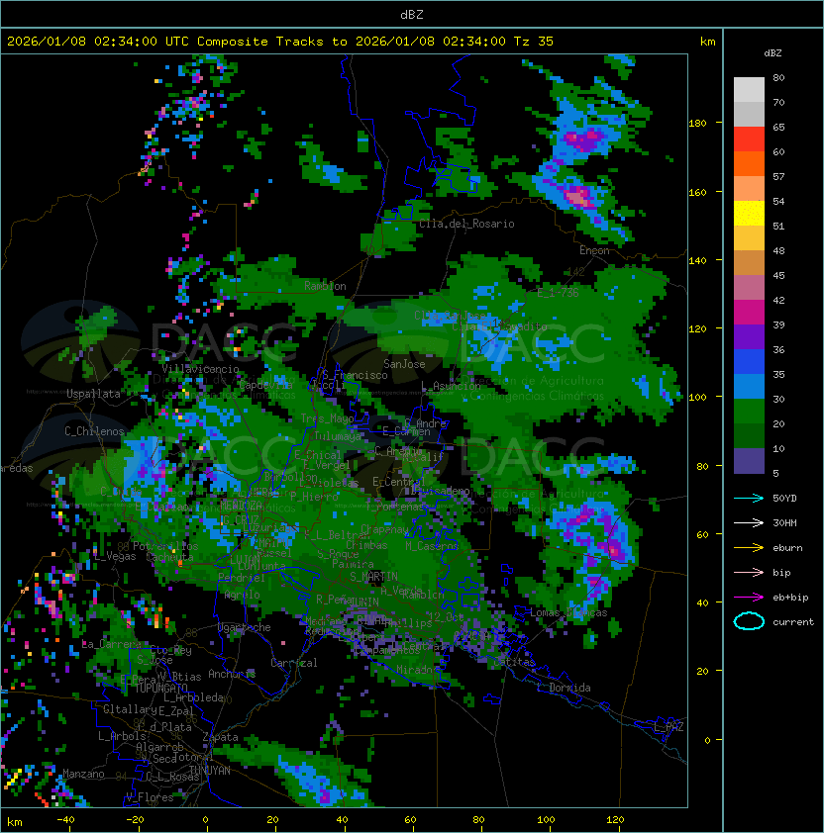Select the green swatch between 30 and 20

pyautogui.click(x=749, y=411)
